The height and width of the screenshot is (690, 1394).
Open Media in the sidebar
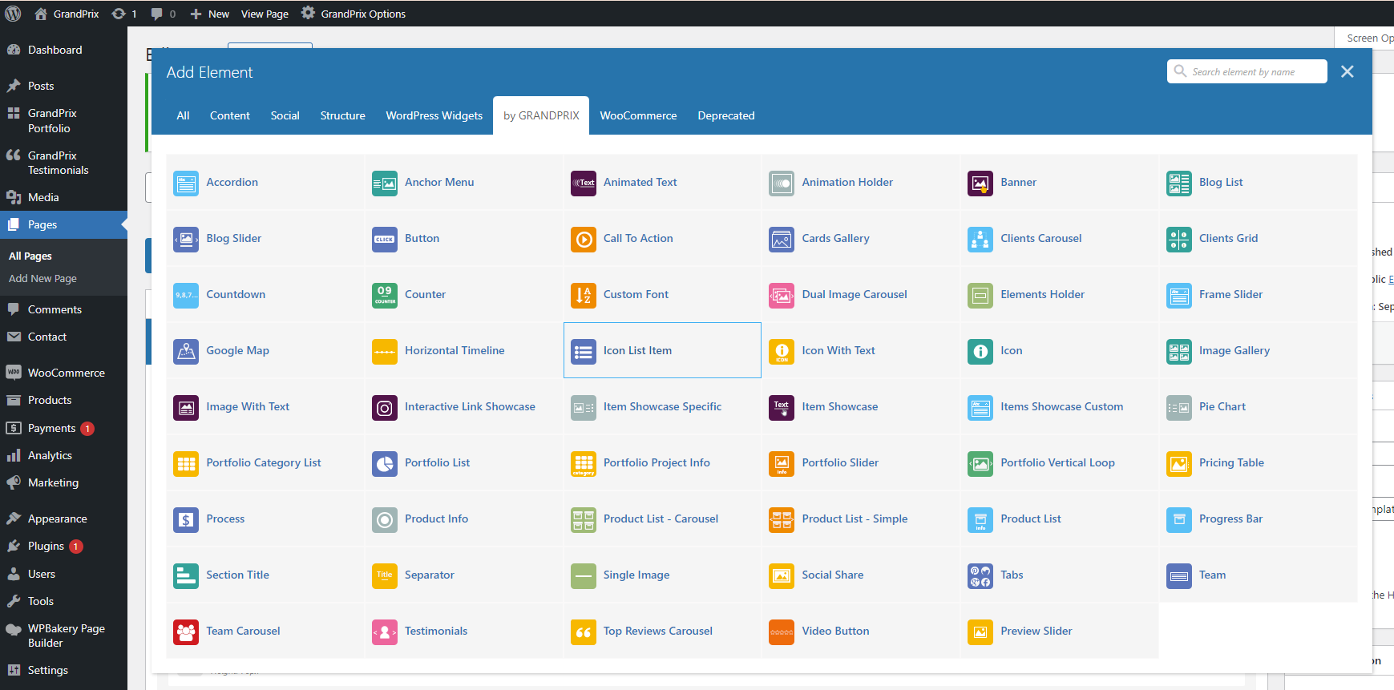pyautogui.click(x=63, y=197)
